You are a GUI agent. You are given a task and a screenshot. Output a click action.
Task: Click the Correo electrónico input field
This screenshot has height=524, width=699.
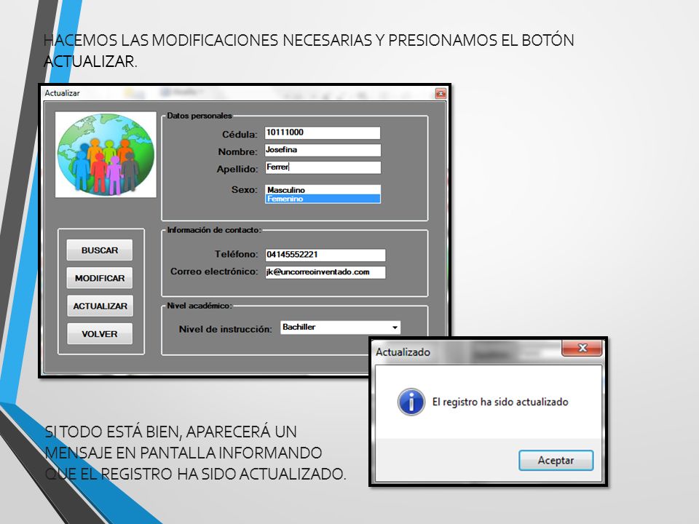click(325, 271)
